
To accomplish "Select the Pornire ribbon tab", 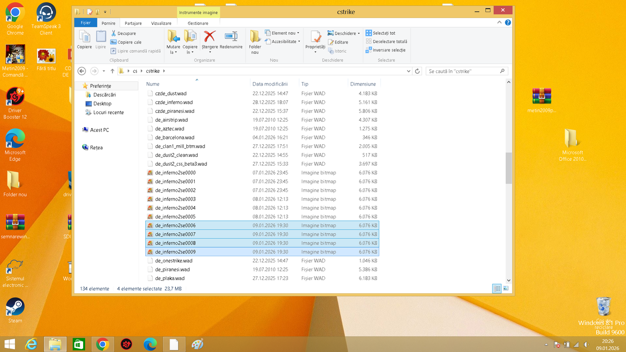I will coord(109,23).
